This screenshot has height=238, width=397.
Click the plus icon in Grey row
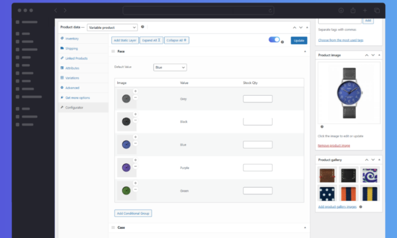(x=136, y=91)
